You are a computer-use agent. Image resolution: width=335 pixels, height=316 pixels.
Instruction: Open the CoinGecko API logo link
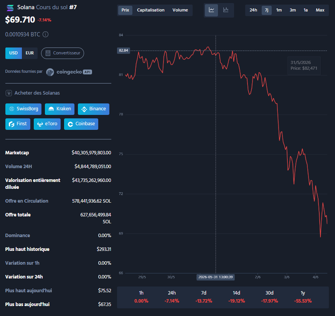coord(69,72)
